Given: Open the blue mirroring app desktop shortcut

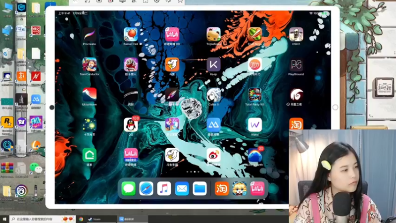Looking at the screenshot, I should (x=36, y=99).
